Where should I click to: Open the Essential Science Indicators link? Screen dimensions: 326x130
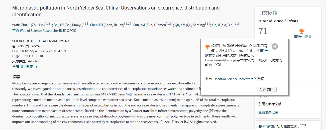click(233, 79)
